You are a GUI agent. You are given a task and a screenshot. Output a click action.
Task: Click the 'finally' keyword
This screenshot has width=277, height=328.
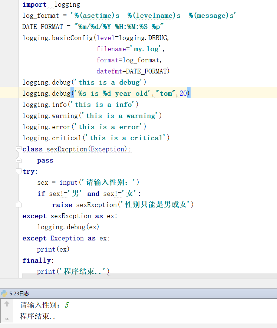pos(37,260)
